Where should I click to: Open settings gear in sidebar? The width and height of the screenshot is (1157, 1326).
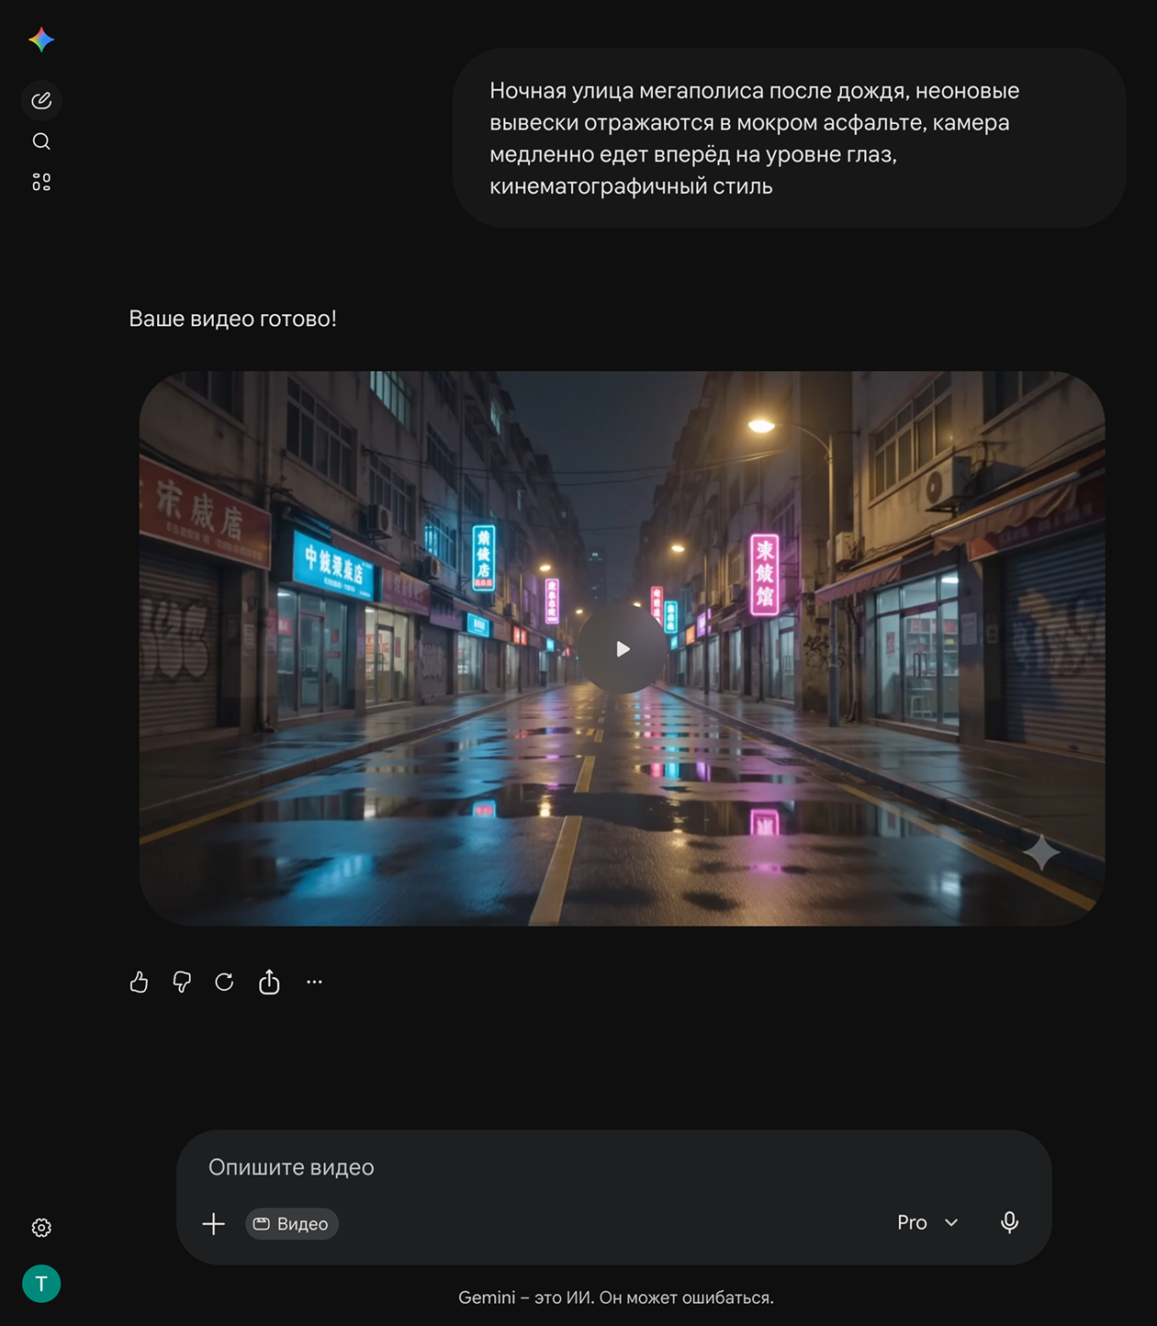(x=41, y=1228)
